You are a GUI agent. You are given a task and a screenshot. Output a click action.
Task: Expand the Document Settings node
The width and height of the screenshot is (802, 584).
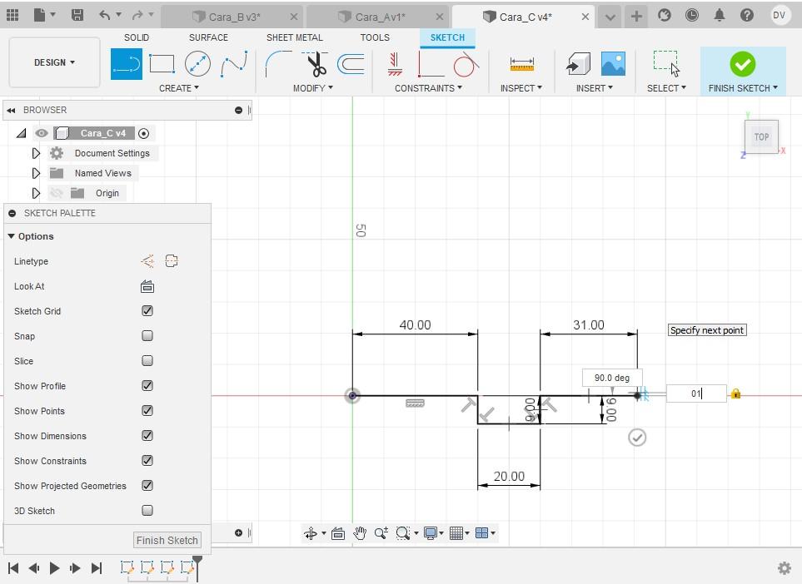(x=36, y=153)
